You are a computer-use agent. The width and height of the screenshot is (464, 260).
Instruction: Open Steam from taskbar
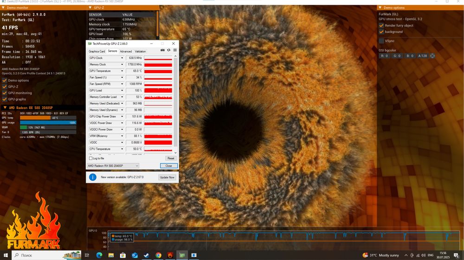pyautogui.click(x=147, y=255)
